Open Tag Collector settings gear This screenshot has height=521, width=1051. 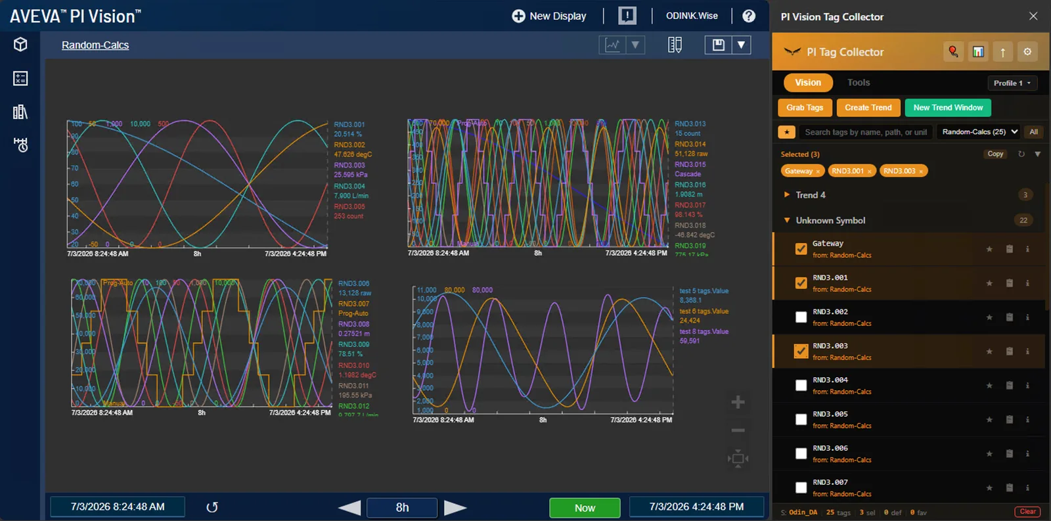tap(1028, 52)
